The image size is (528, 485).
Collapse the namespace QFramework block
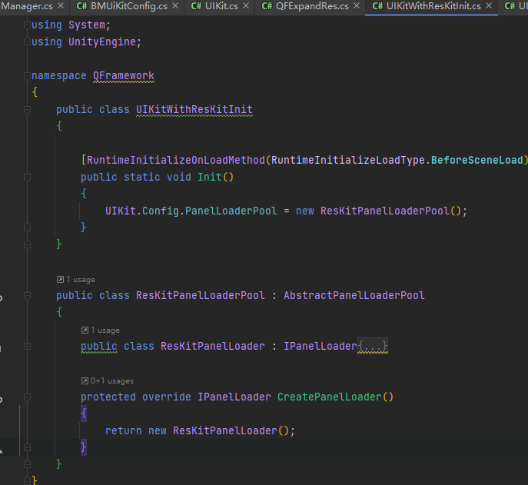27,76
